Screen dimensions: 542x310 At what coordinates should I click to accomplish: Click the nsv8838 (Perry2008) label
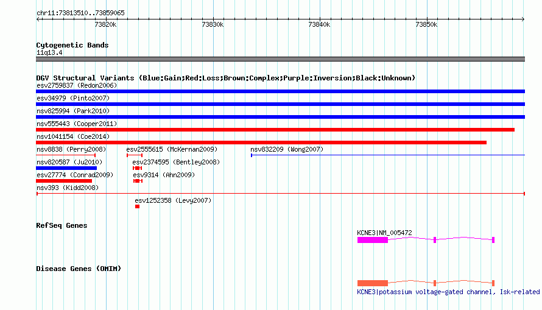coord(71,149)
